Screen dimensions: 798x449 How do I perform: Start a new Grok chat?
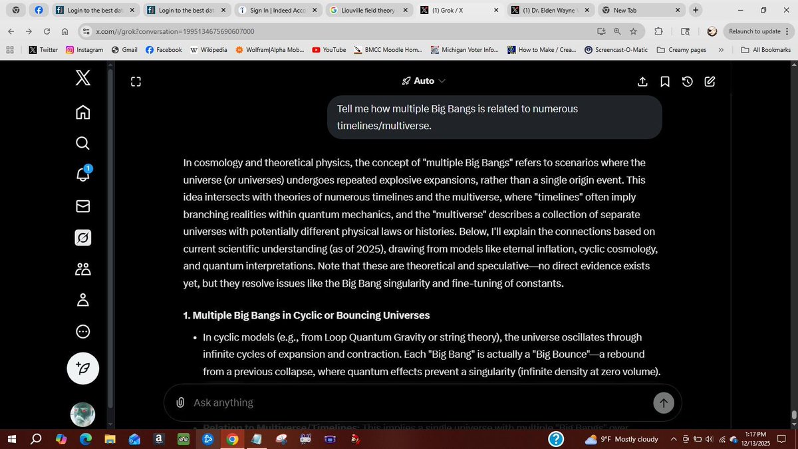click(x=710, y=81)
